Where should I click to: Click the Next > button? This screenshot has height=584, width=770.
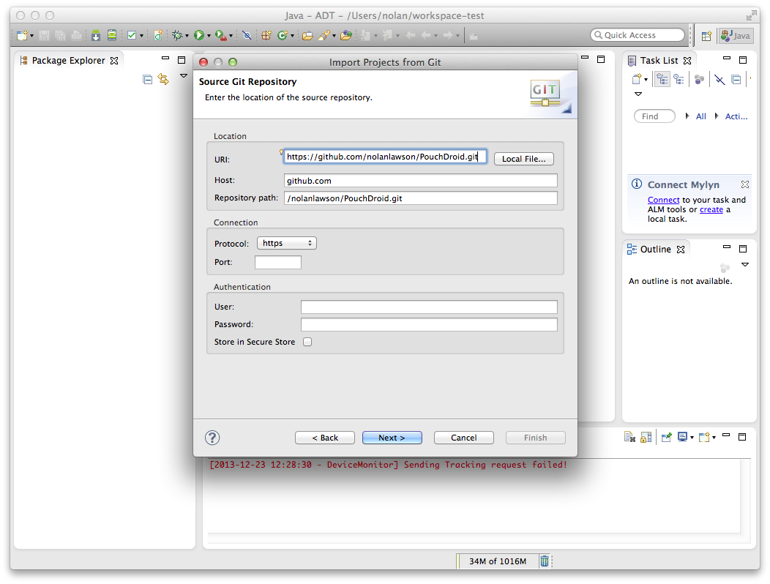tap(392, 438)
